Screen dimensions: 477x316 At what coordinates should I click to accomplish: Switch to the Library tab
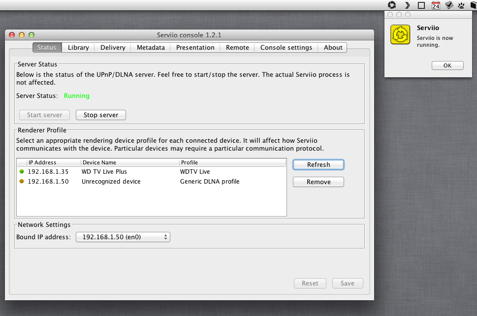click(78, 47)
